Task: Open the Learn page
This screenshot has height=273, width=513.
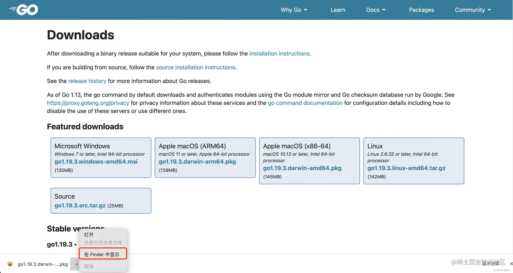Action: pos(338,10)
